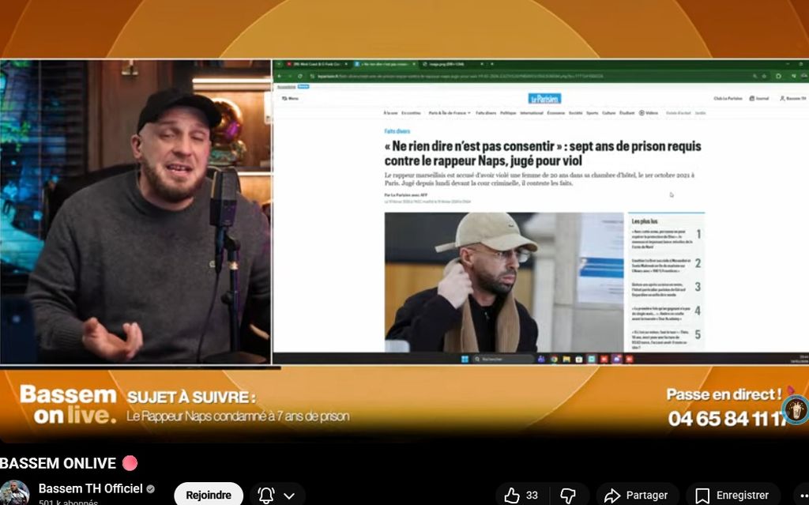Click the article headline about rappeur Naps
Viewport: 809px width, 505px height.
542,153
